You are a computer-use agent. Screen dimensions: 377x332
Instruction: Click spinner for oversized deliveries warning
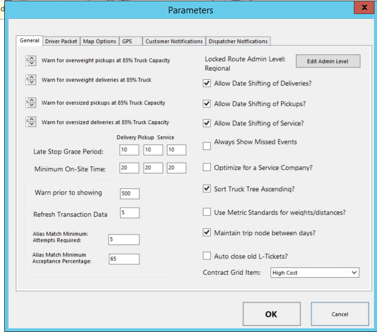click(31, 122)
